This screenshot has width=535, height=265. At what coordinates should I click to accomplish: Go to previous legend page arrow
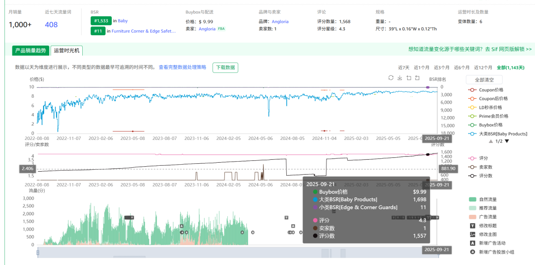pyautogui.click(x=490, y=141)
